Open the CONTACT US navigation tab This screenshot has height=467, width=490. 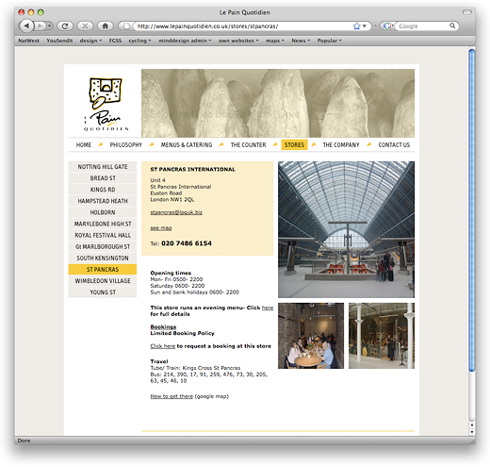pos(394,145)
